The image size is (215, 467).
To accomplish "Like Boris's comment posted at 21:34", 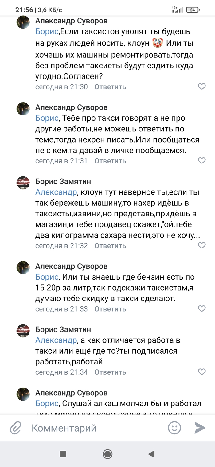I will coord(201,372).
